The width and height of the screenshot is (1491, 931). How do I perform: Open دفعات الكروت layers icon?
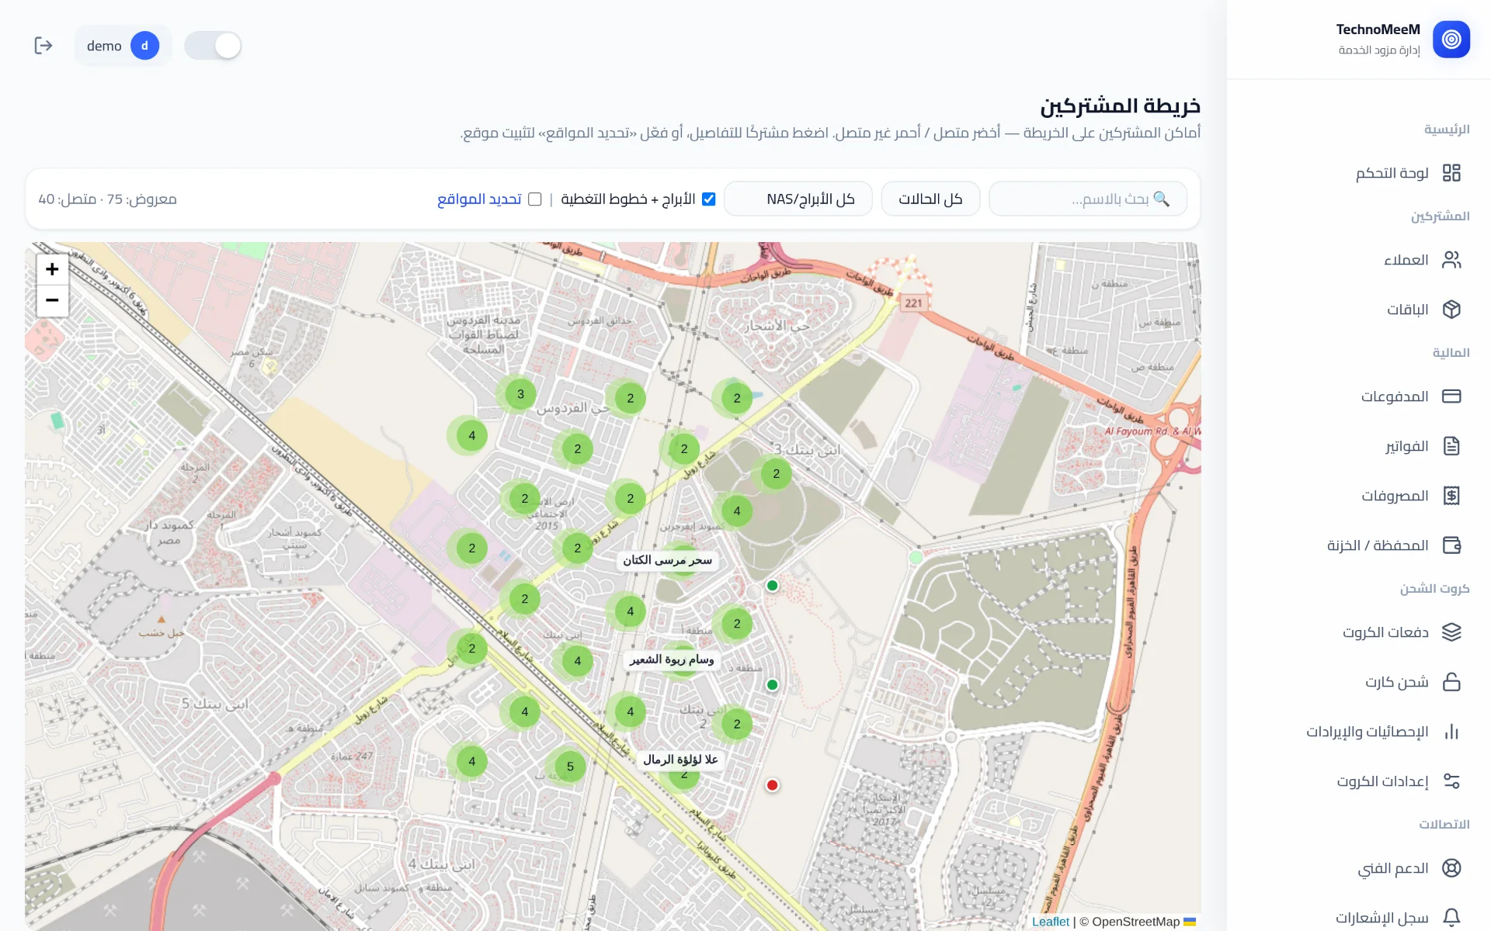[1451, 632]
